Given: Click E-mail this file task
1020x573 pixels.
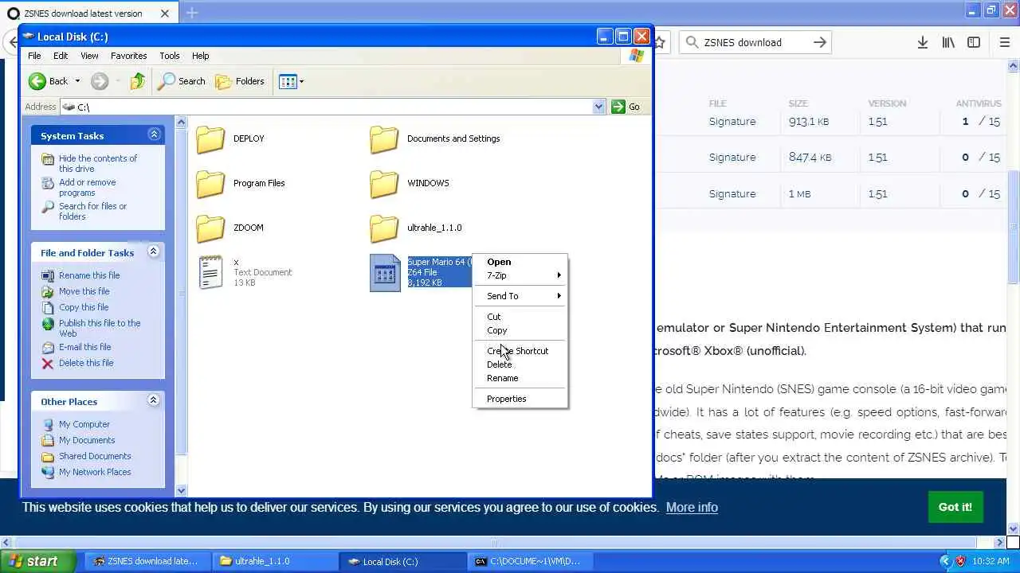Looking at the screenshot, I should click(84, 347).
